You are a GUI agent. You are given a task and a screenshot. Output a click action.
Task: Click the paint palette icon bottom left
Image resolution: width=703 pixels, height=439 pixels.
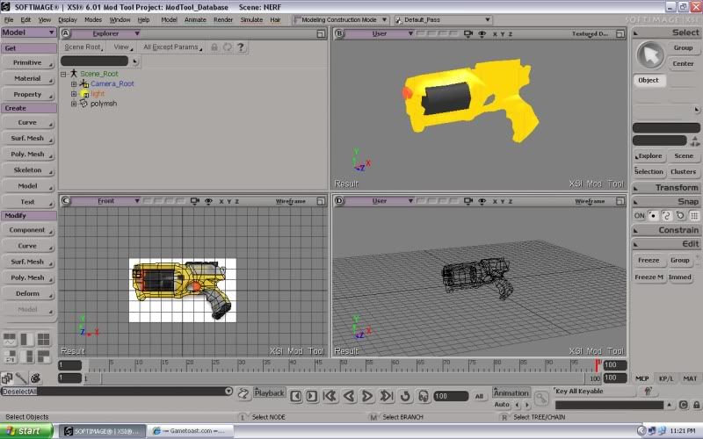[x=35, y=378]
